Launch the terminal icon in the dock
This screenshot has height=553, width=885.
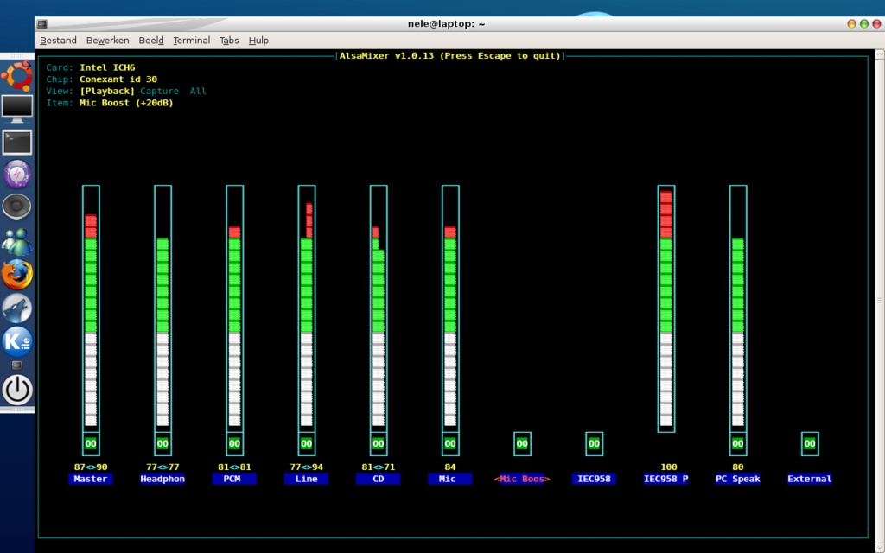tap(16, 142)
